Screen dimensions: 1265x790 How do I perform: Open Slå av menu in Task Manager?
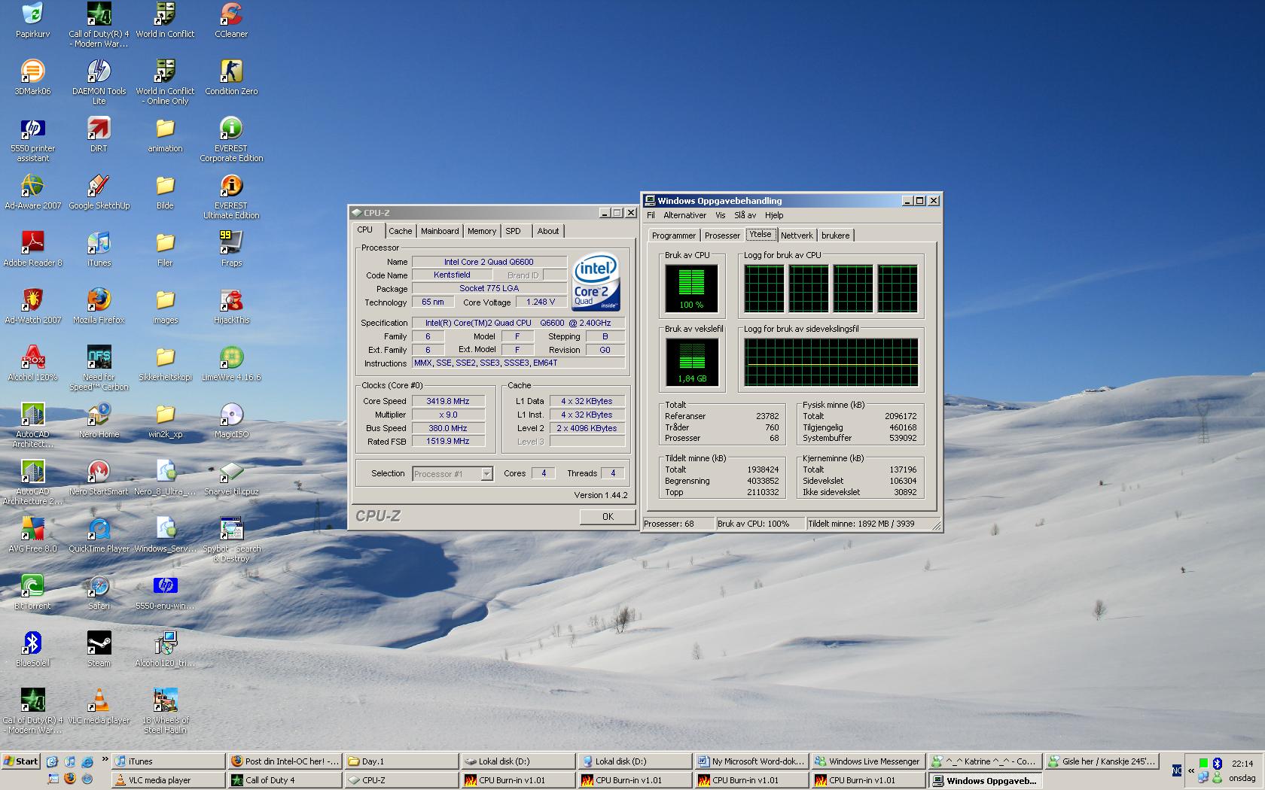point(745,215)
